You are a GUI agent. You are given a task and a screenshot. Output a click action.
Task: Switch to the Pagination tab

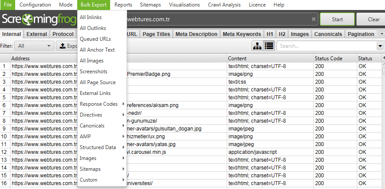[361, 34]
